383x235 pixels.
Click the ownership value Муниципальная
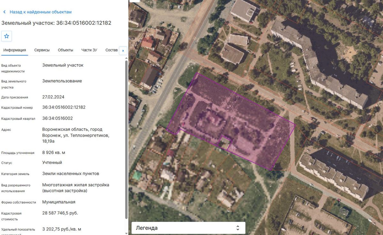point(59,202)
